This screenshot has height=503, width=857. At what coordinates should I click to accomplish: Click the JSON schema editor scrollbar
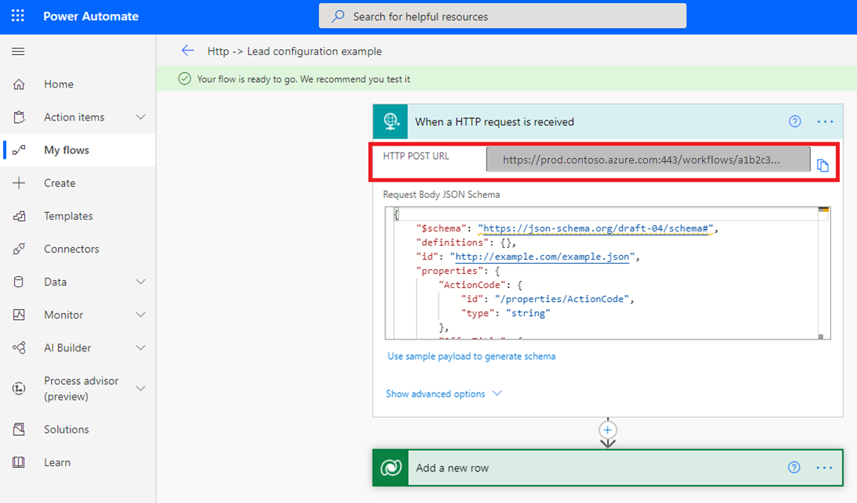click(823, 273)
